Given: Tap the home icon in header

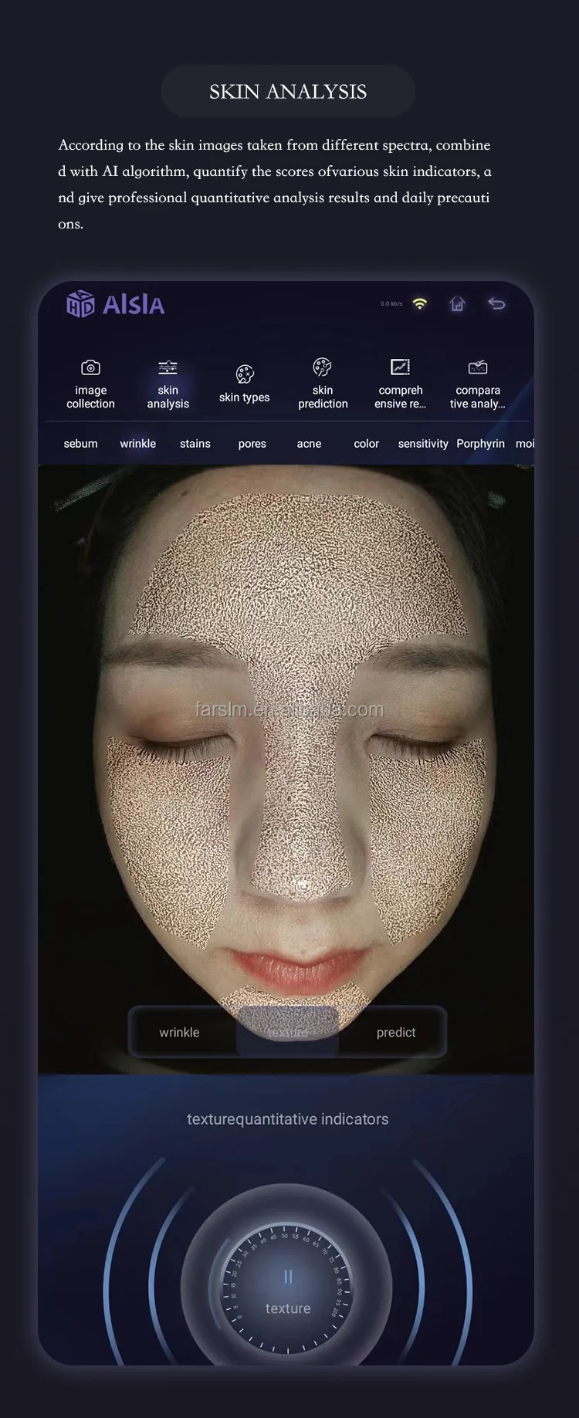Looking at the screenshot, I should pos(457,304).
